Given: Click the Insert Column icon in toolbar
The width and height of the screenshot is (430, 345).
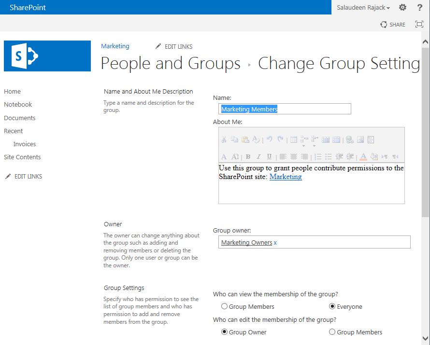Looking at the screenshot, I should point(315,139).
